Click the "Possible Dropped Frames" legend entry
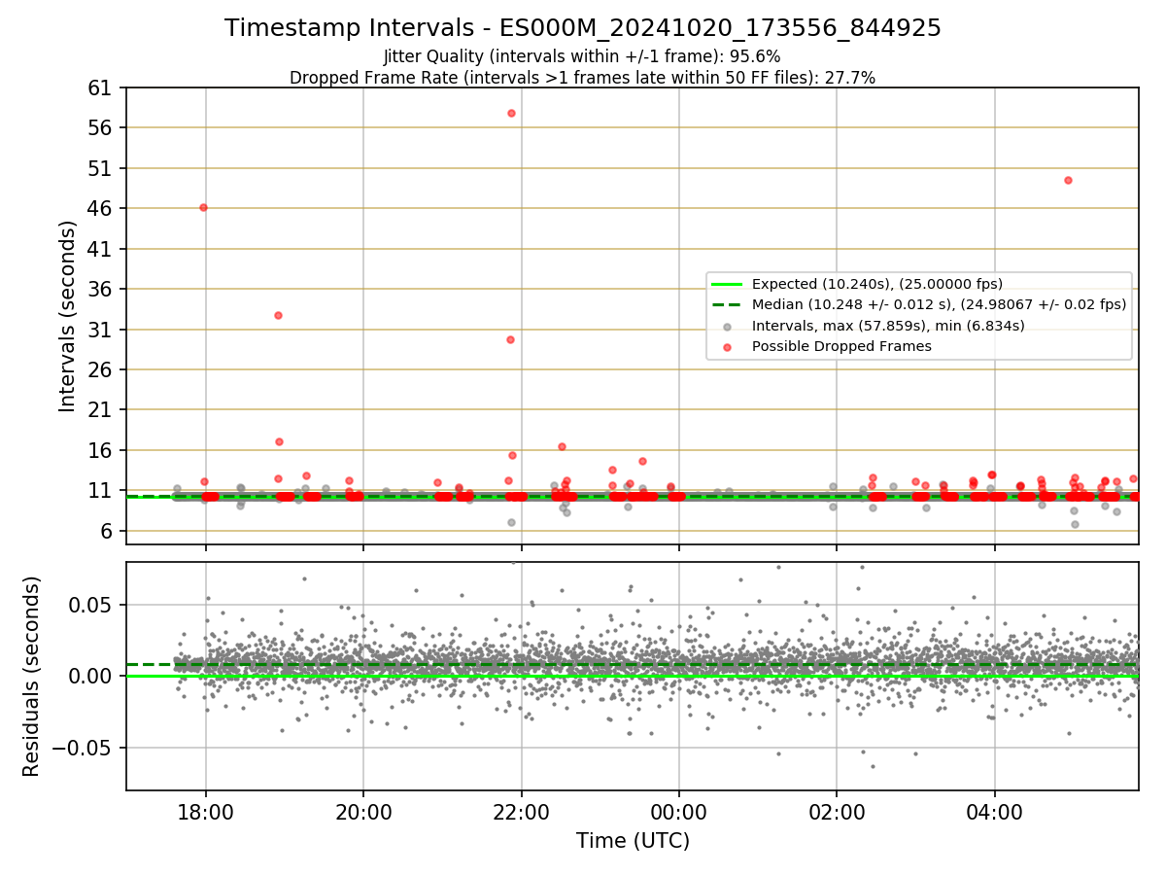This screenshot has width=1166, height=875. (x=841, y=346)
